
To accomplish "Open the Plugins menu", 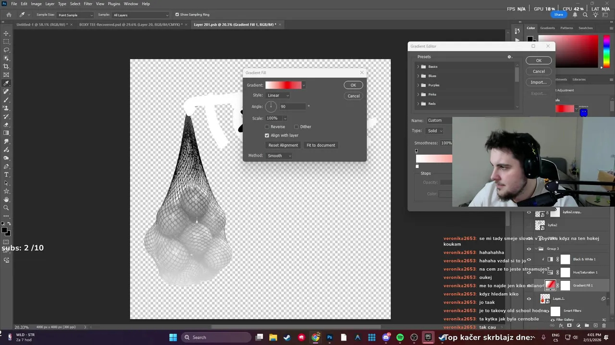I will pos(114,4).
